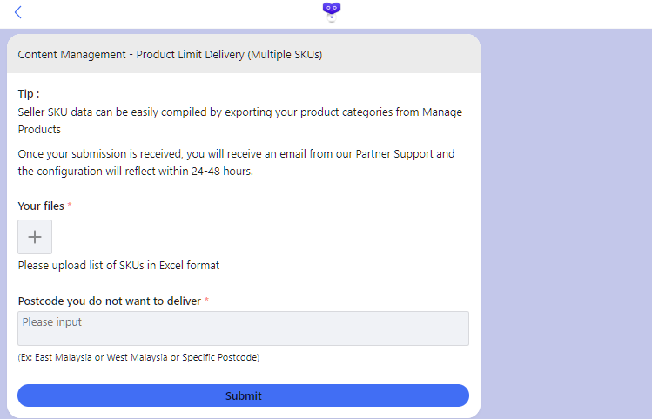Click the purple chatbot mascot icon

point(331,11)
